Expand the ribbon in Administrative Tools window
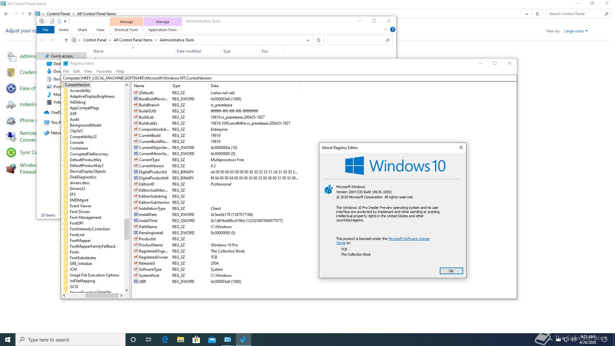615x346 pixels. (x=385, y=29)
